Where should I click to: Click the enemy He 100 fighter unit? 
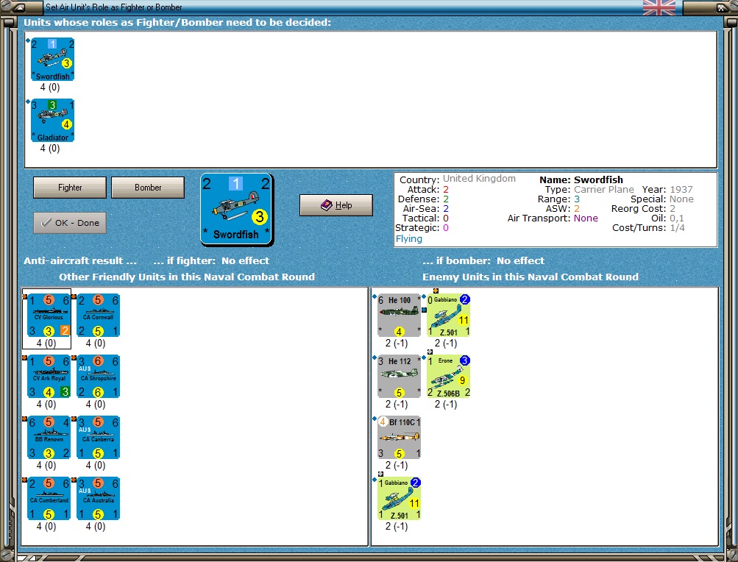[x=399, y=316]
